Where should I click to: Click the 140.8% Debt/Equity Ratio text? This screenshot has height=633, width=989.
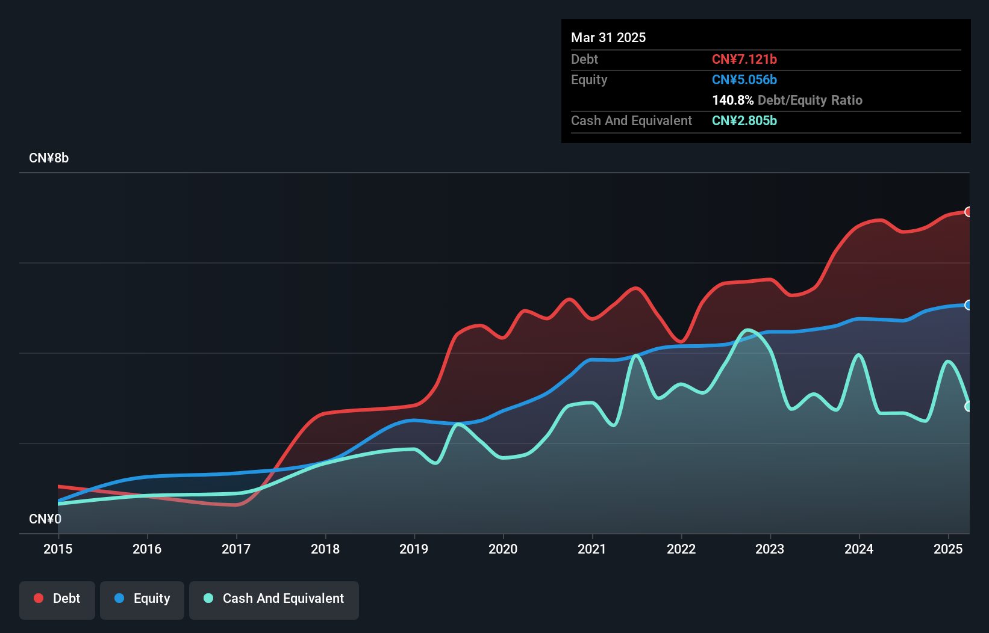pyautogui.click(x=787, y=100)
